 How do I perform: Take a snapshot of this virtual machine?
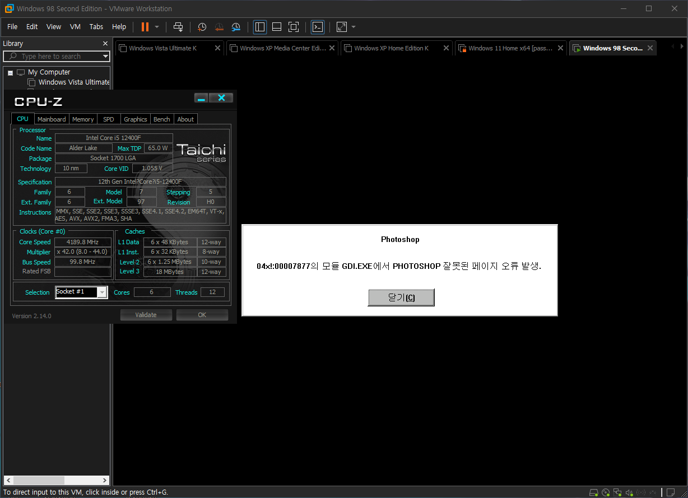pyautogui.click(x=202, y=27)
